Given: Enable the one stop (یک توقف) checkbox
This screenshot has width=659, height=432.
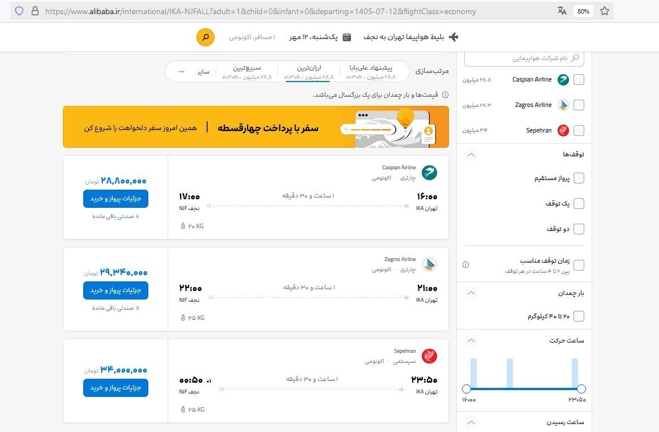Looking at the screenshot, I should pos(579,203).
